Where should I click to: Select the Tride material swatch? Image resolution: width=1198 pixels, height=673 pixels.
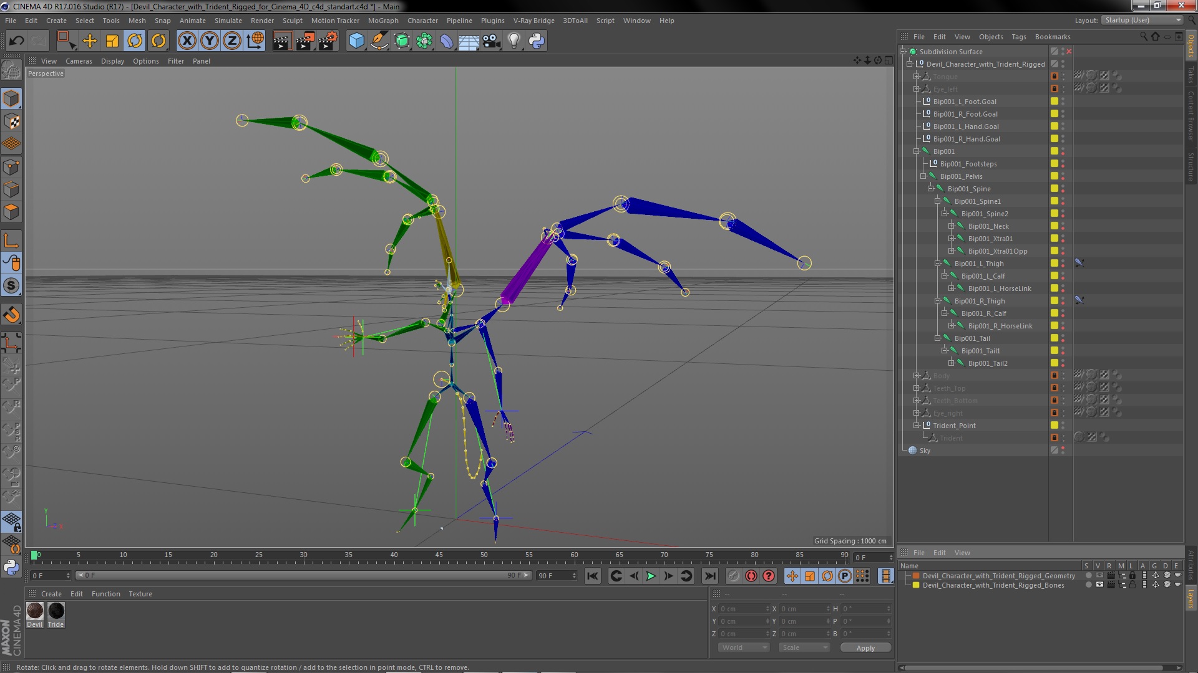point(56,611)
